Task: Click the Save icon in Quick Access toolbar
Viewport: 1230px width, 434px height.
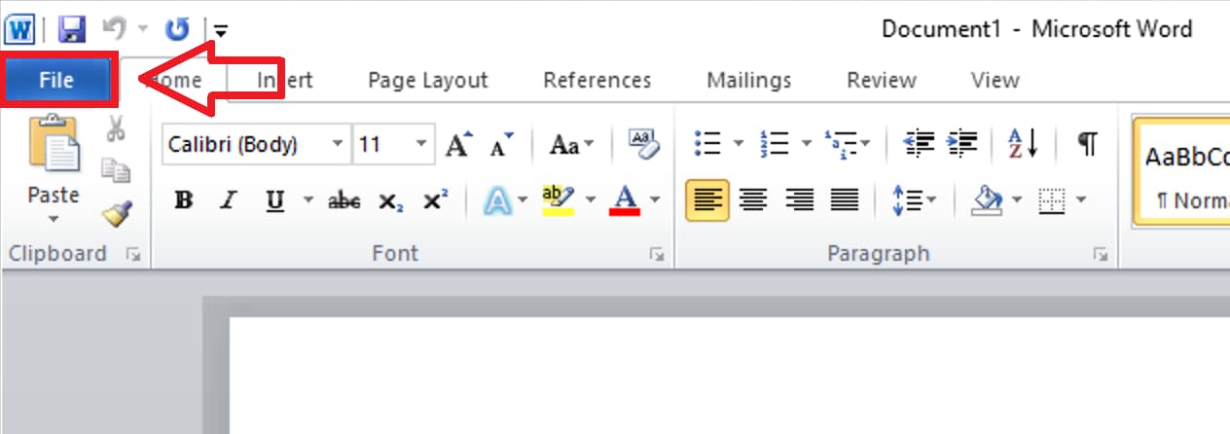Action: 72,29
